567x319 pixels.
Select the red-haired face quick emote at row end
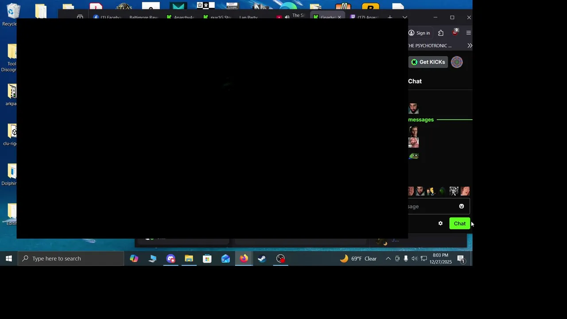click(x=465, y=191)
